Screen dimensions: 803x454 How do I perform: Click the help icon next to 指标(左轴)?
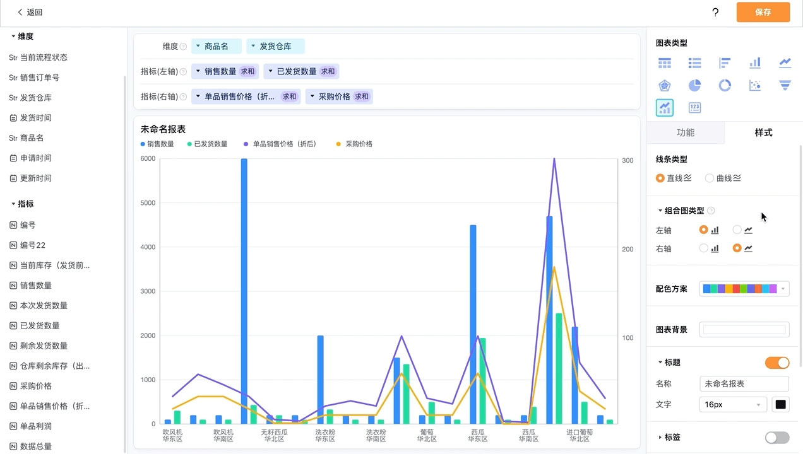tap(184, 72)
